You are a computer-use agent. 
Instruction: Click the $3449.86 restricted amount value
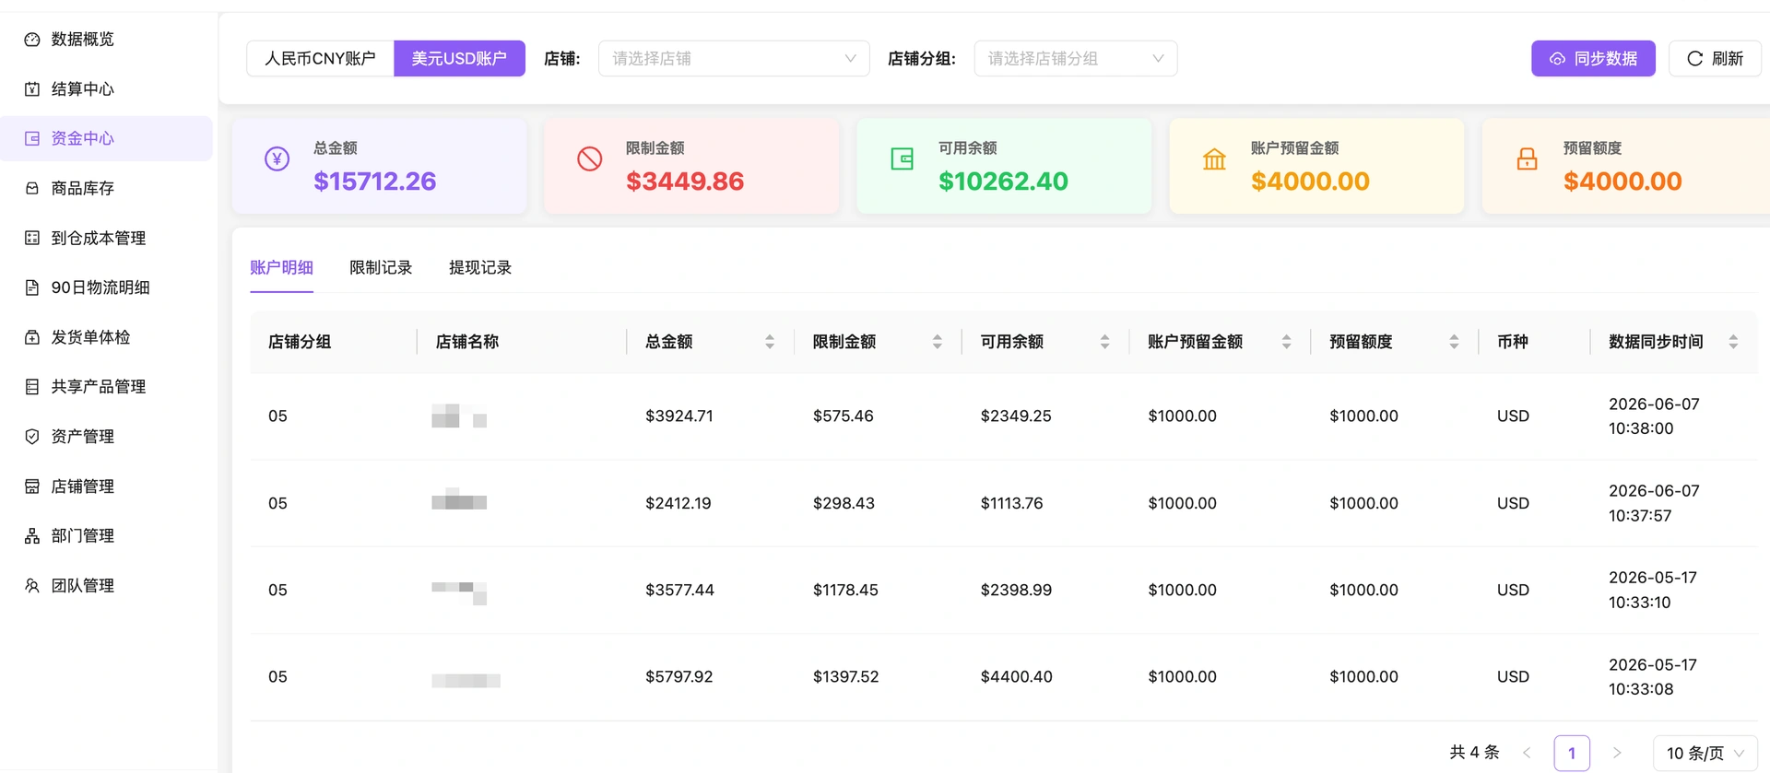tap(685, 182)
